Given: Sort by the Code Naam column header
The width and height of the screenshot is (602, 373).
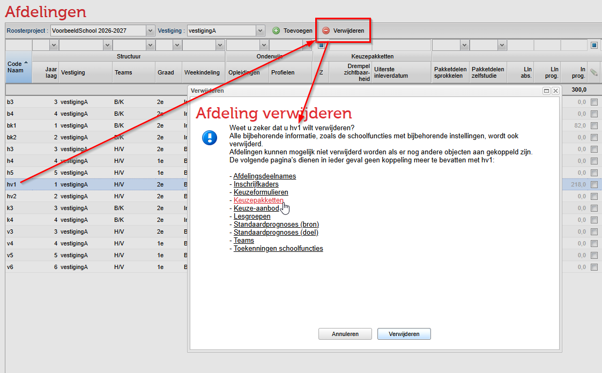Looking at the screenshot, I should coord(18,68).
